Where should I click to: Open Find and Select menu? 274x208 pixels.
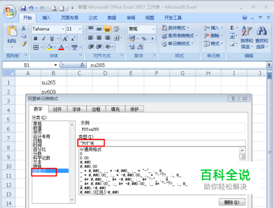[x=262, y=37]
